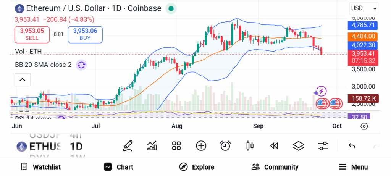The height and width of the screenshot is (176, 391).
Task: Open object tree layers icon
Action: tap(298, 145)
